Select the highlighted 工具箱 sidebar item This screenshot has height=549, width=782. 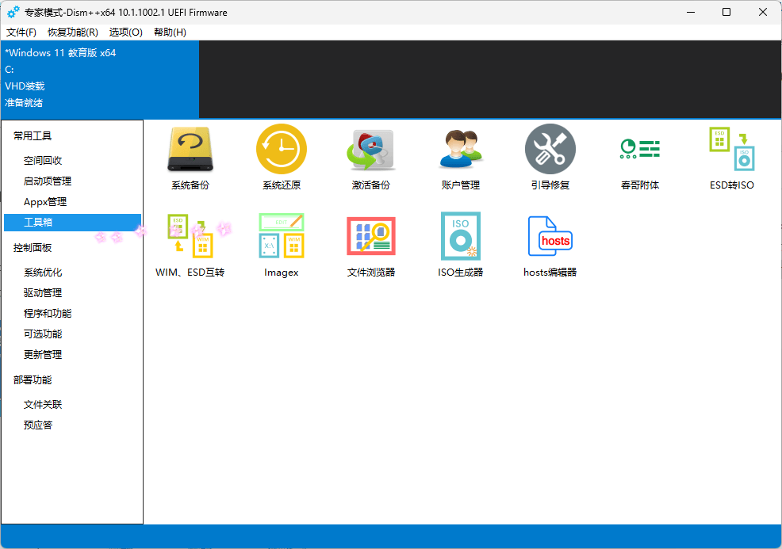click(x=72, y=222)
